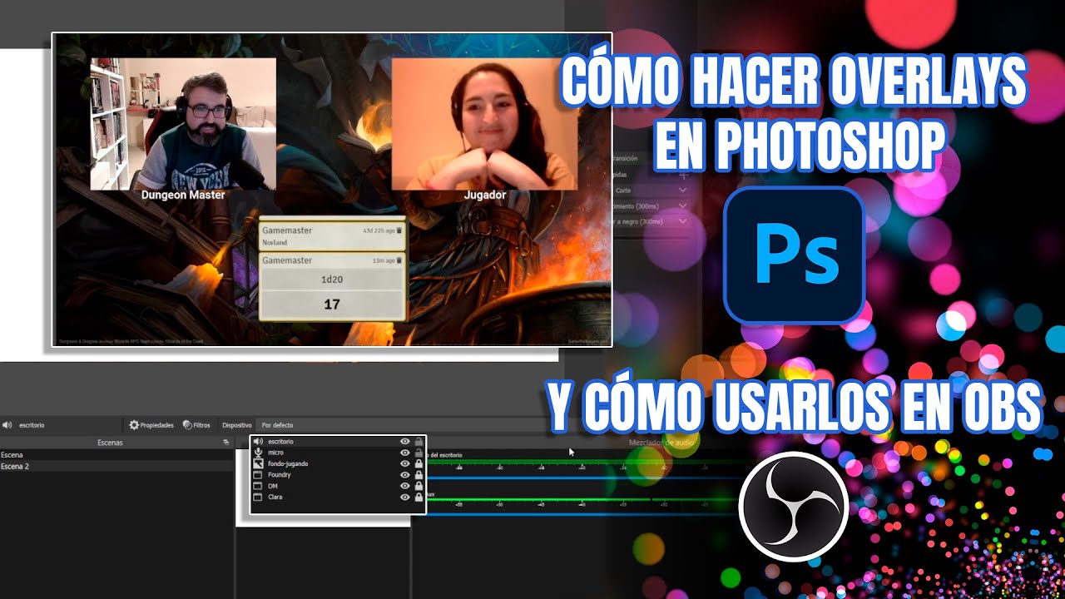The height and width of the screenshot is (599, 1065).
Task: Click the Jugador webcam in the preview
Action: click(x=483, y=124)
